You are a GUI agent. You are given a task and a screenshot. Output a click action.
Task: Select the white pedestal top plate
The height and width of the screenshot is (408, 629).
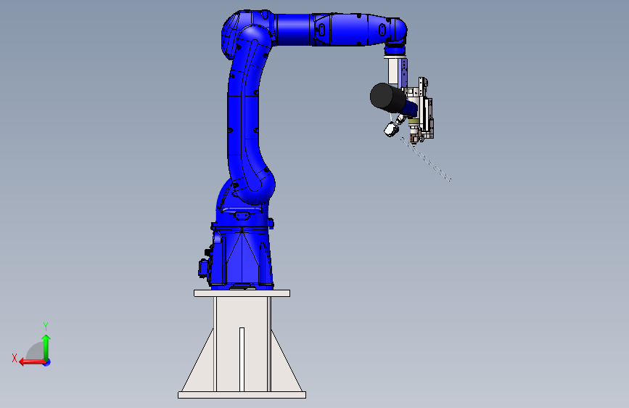(x=242, y=293)
